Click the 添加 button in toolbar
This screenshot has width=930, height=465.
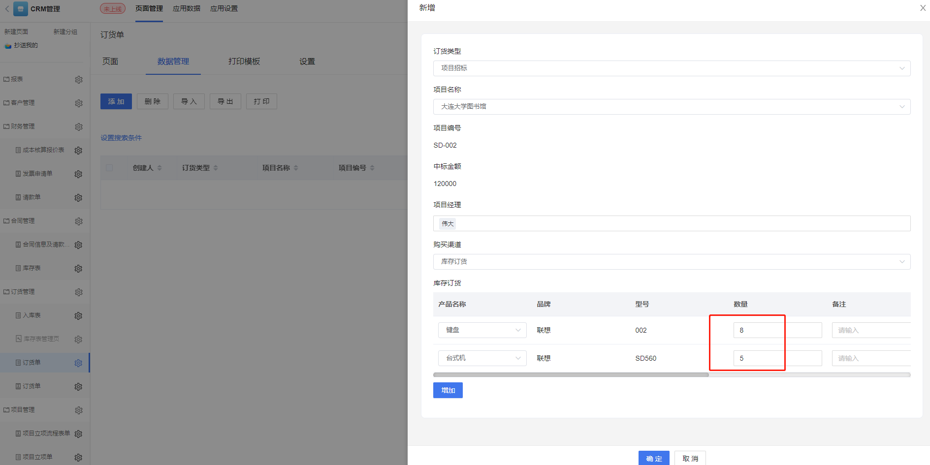click(116, 101)
